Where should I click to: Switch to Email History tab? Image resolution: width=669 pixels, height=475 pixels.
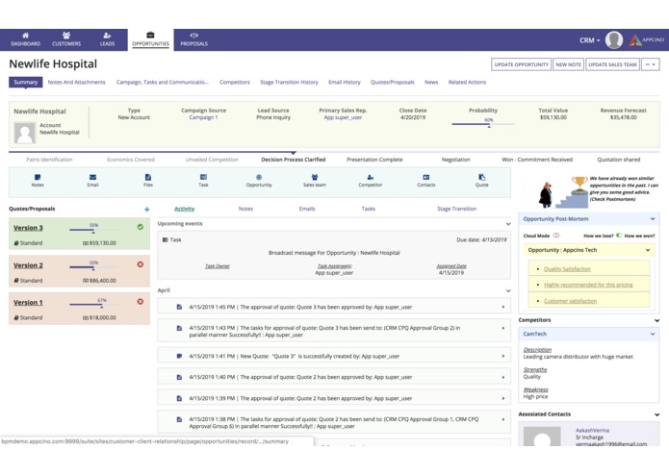pyautogui.click(x=345, y=82)
